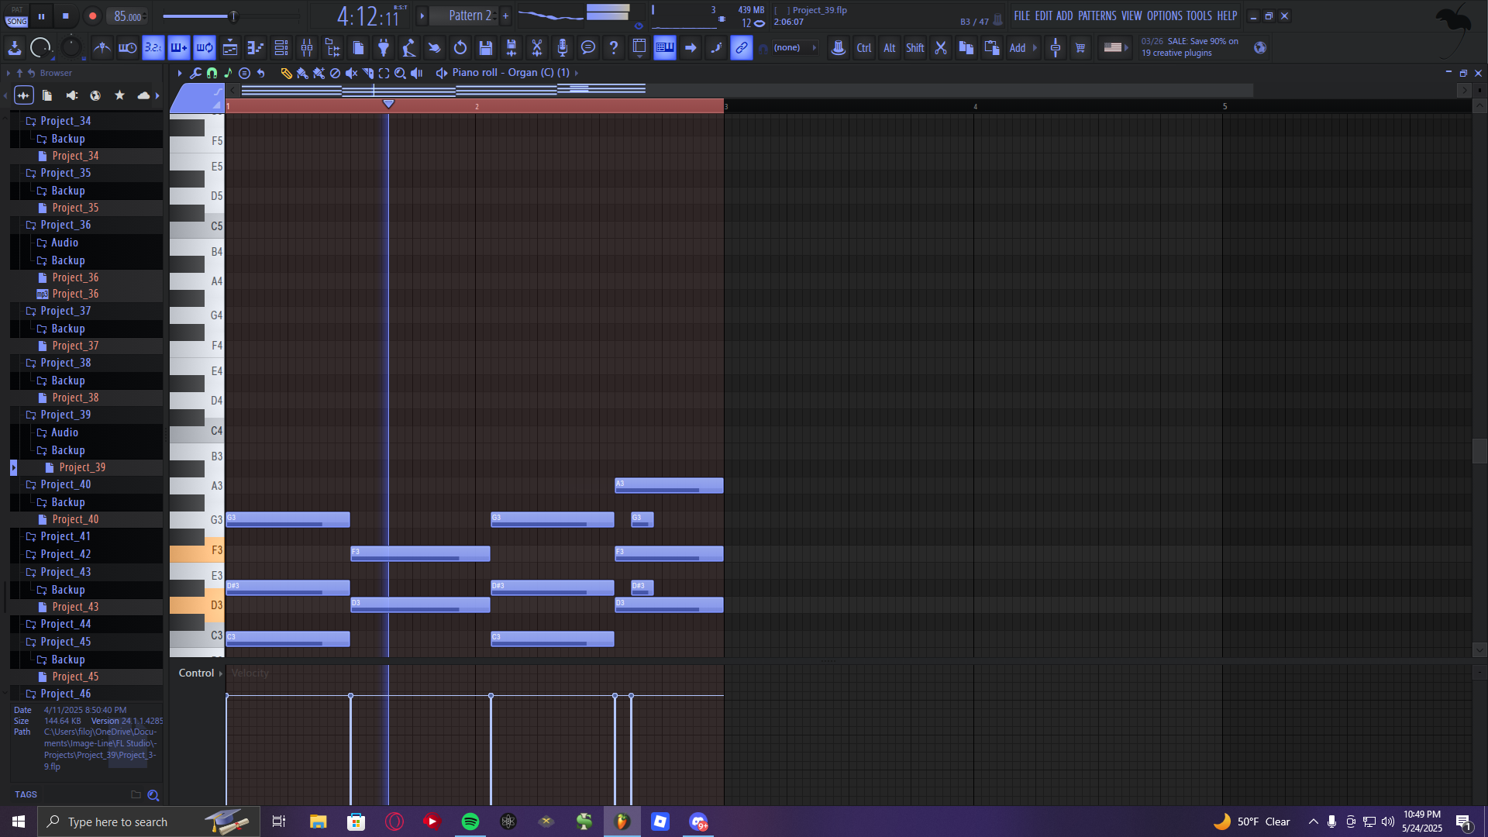This screenshot has width=1488, height=837.
Task: Click the save project floppy icon
Action: click(x=486, y=48)
